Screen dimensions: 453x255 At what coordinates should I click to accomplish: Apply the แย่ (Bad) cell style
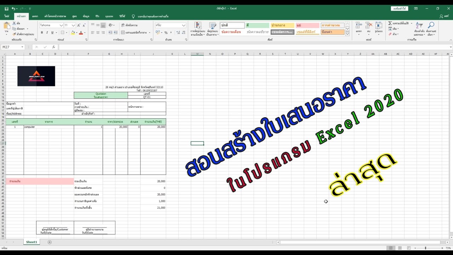coord(308,25)
